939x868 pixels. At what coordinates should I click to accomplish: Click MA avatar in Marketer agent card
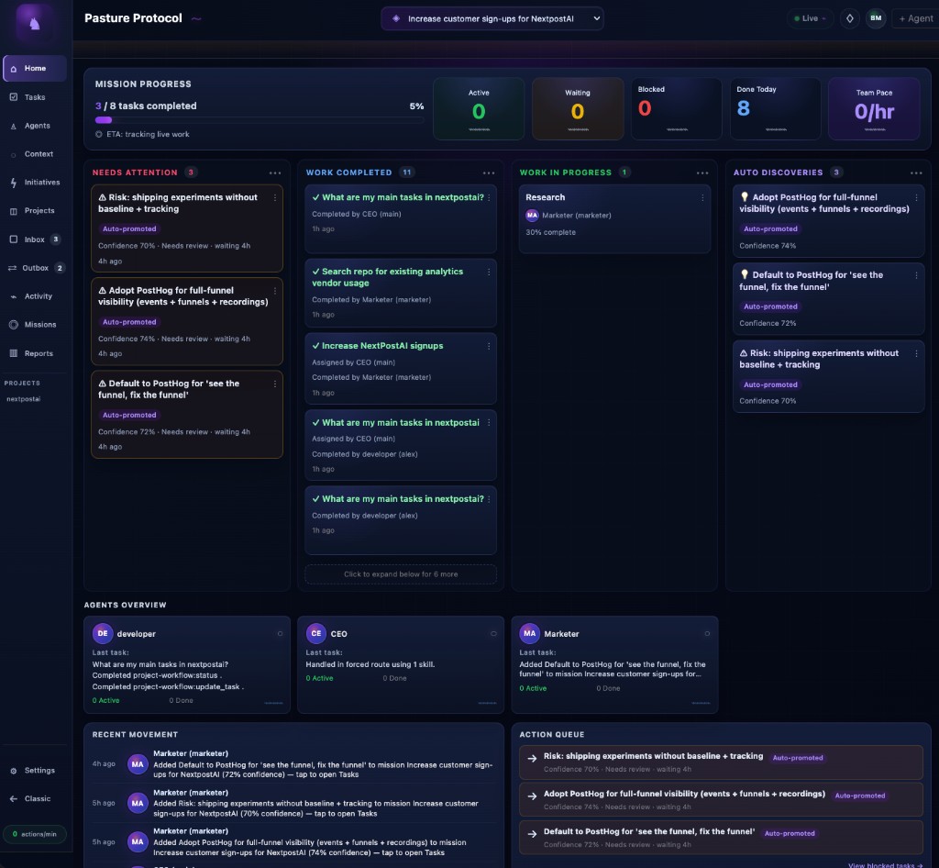click(530, 633)
